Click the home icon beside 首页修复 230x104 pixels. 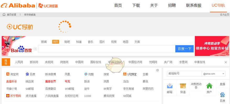click(x=4, y=15)
